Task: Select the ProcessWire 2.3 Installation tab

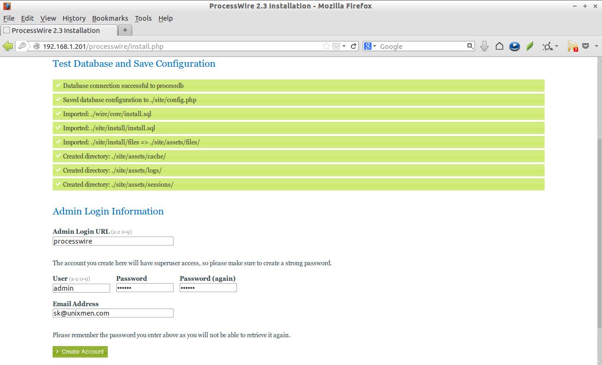Action: pos(59,31)
